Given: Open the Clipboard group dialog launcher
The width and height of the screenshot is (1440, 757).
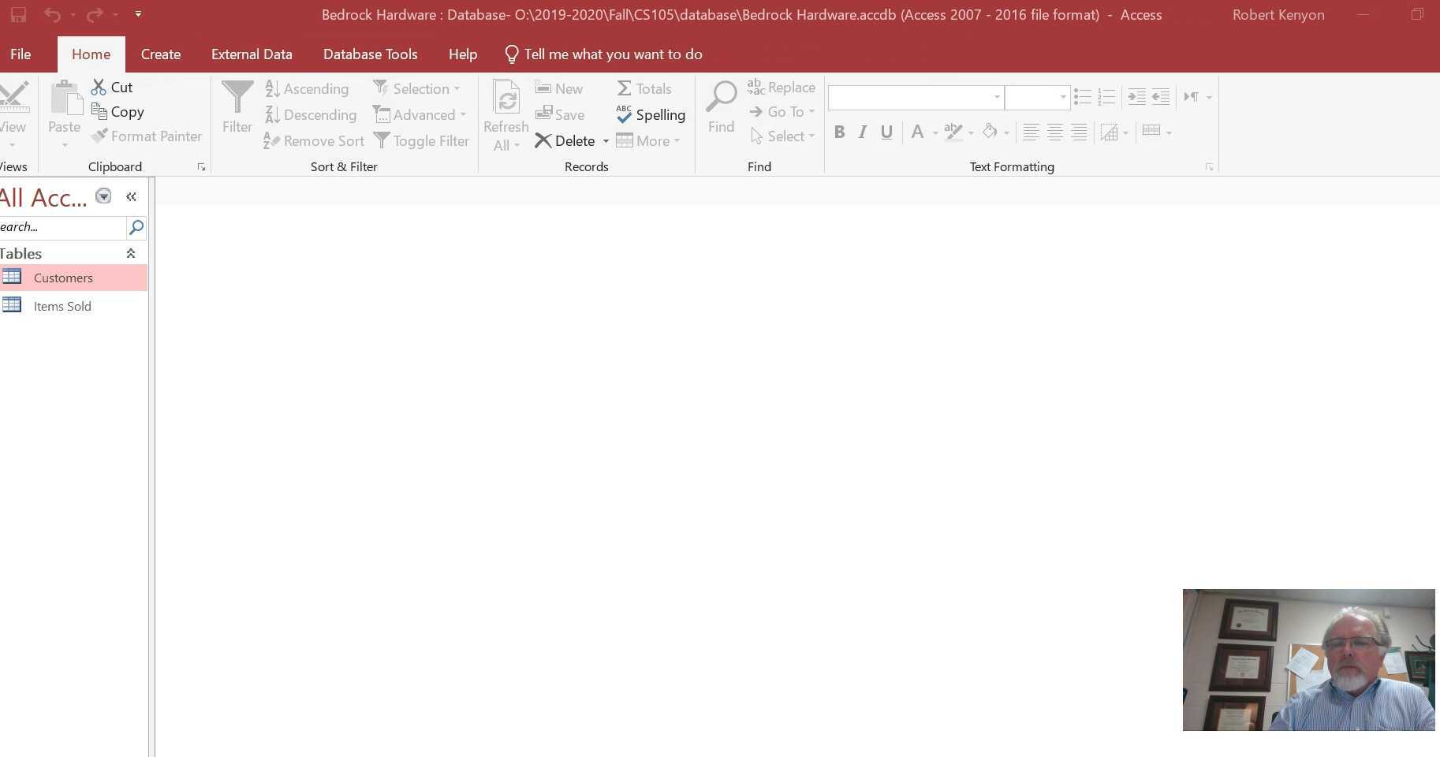Looking at the screenshot, I should click(201, 167).
